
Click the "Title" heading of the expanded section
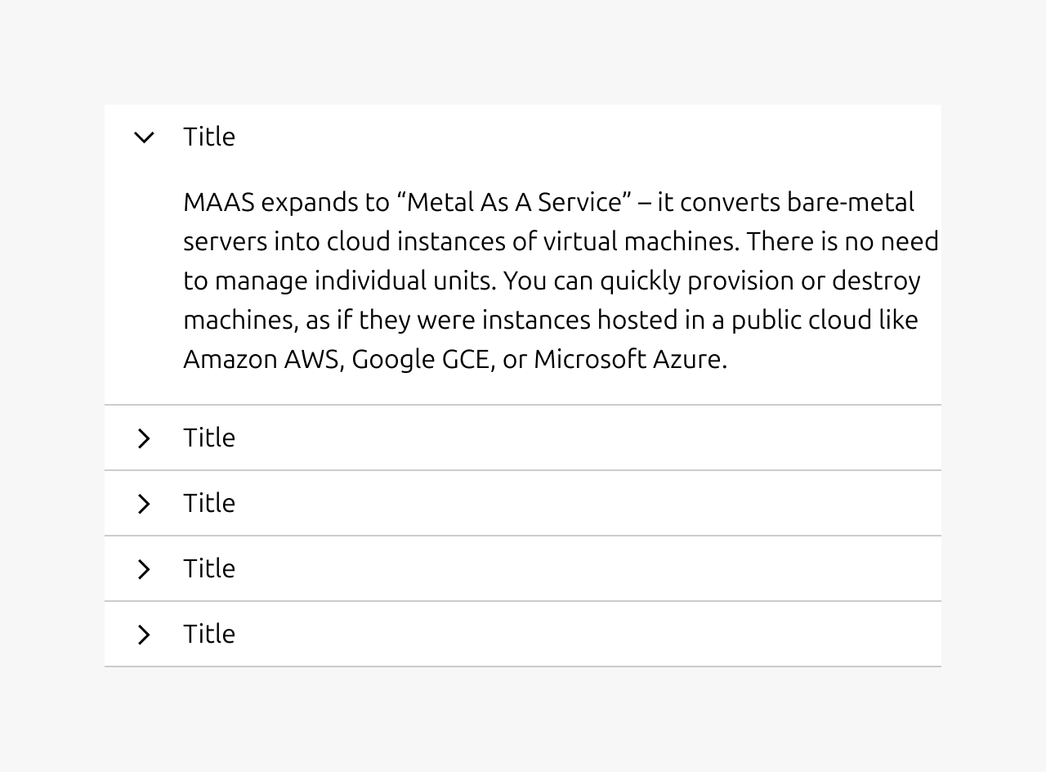tap(209, 137)
